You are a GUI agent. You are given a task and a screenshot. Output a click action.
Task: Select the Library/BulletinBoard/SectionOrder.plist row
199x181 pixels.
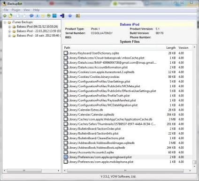128,128
